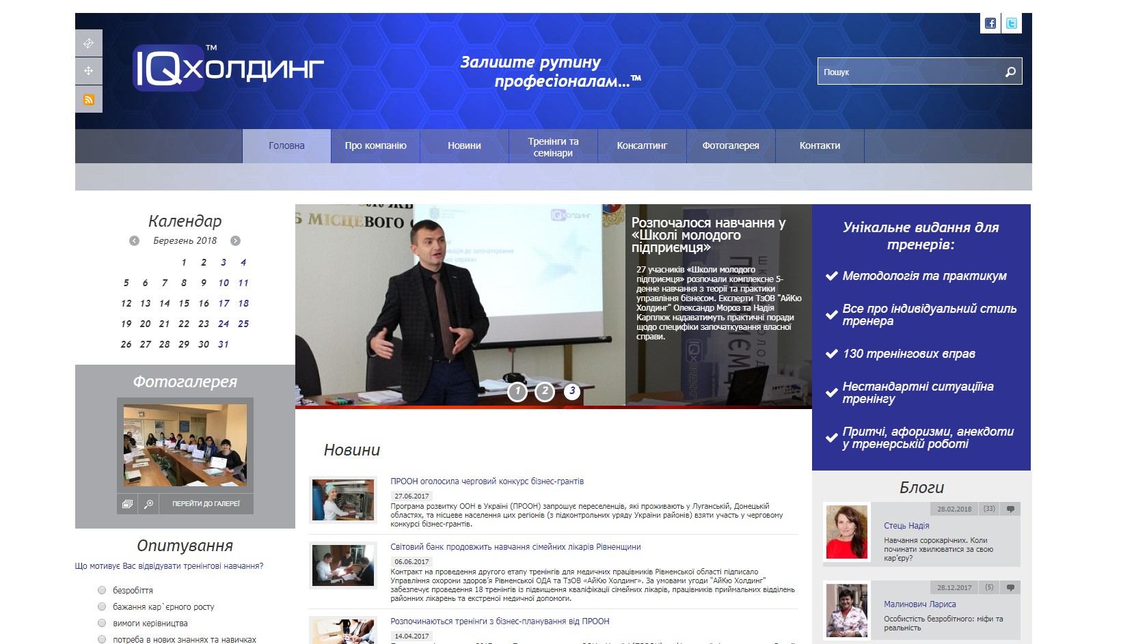
Task: Open the Фотогалерея menu item
Action: pos(731,146)
